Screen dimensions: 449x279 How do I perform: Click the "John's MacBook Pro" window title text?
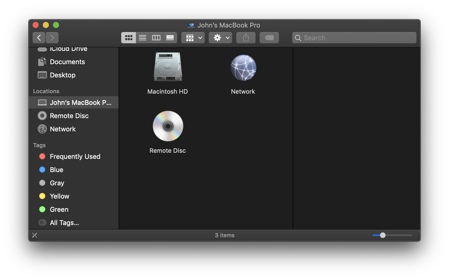[x=229, y=25]
